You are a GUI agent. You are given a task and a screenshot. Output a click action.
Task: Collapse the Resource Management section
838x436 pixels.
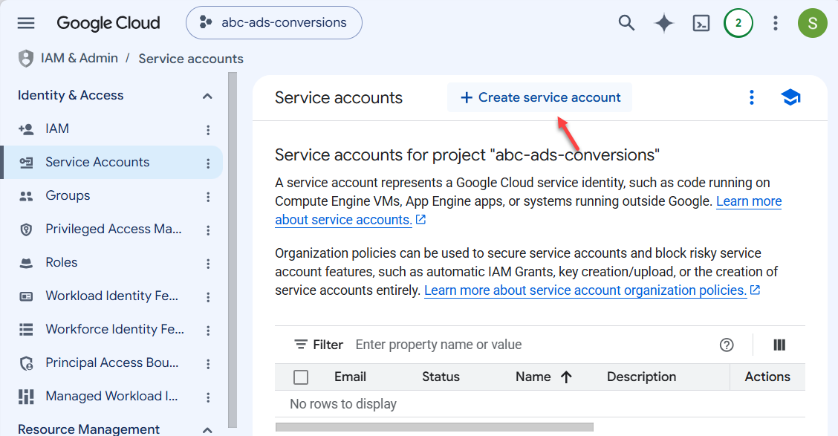(x=207, y=429)
